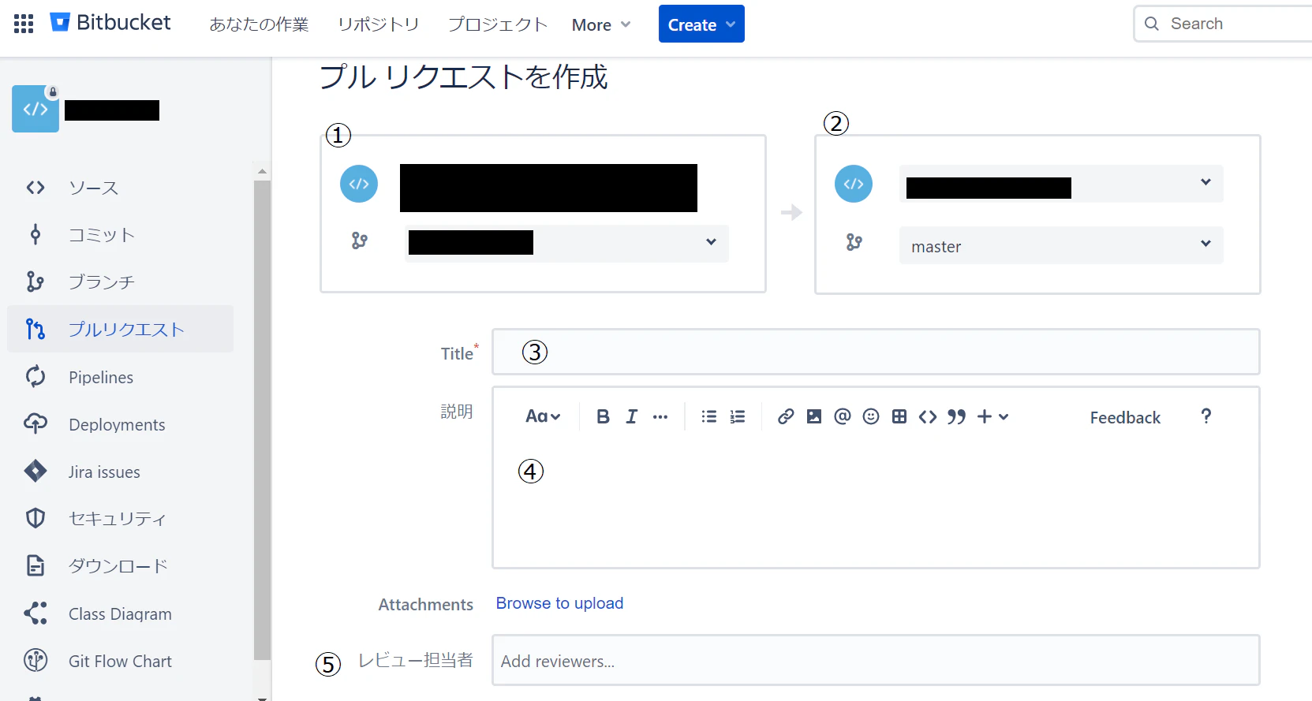Viewport: 1312px width, 701px height.
Task: Focus the Search box in the top bar
Action: pos(1224,24)
